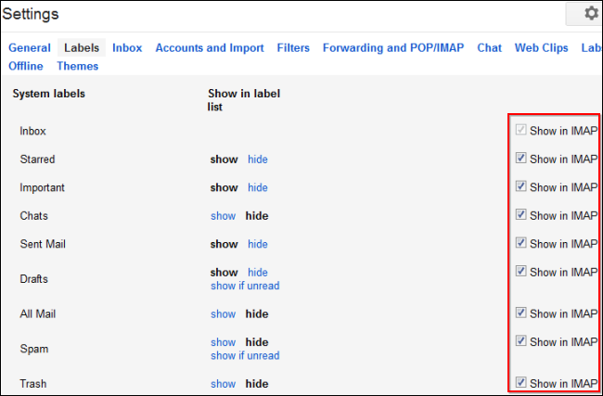Go to the Offline tab

click(x=26, y=66)
